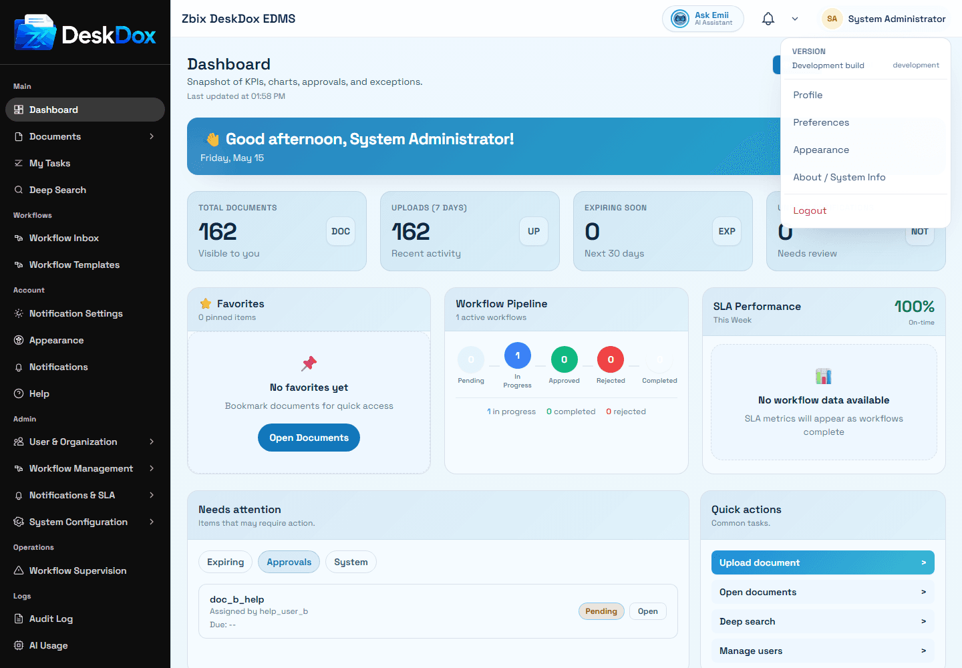Click the Notifications & SLA bell icon
The height and width of the screenshot is (668, 962).
[x=19, y=495]
